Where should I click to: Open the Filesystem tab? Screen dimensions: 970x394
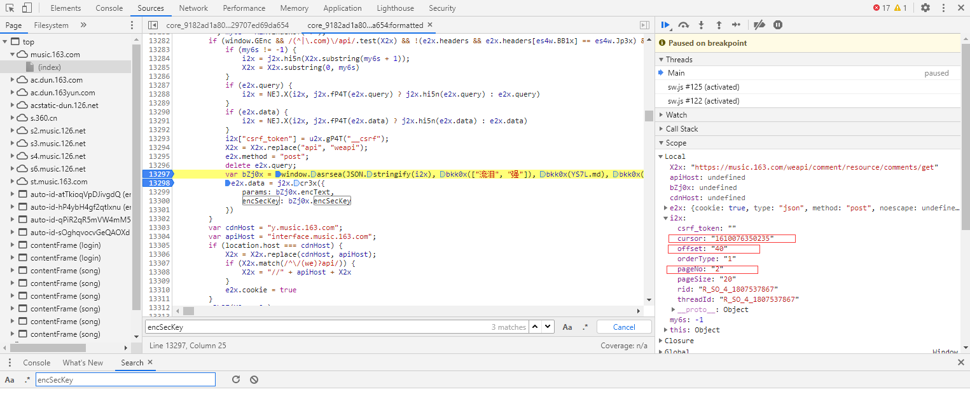point(51,25)
